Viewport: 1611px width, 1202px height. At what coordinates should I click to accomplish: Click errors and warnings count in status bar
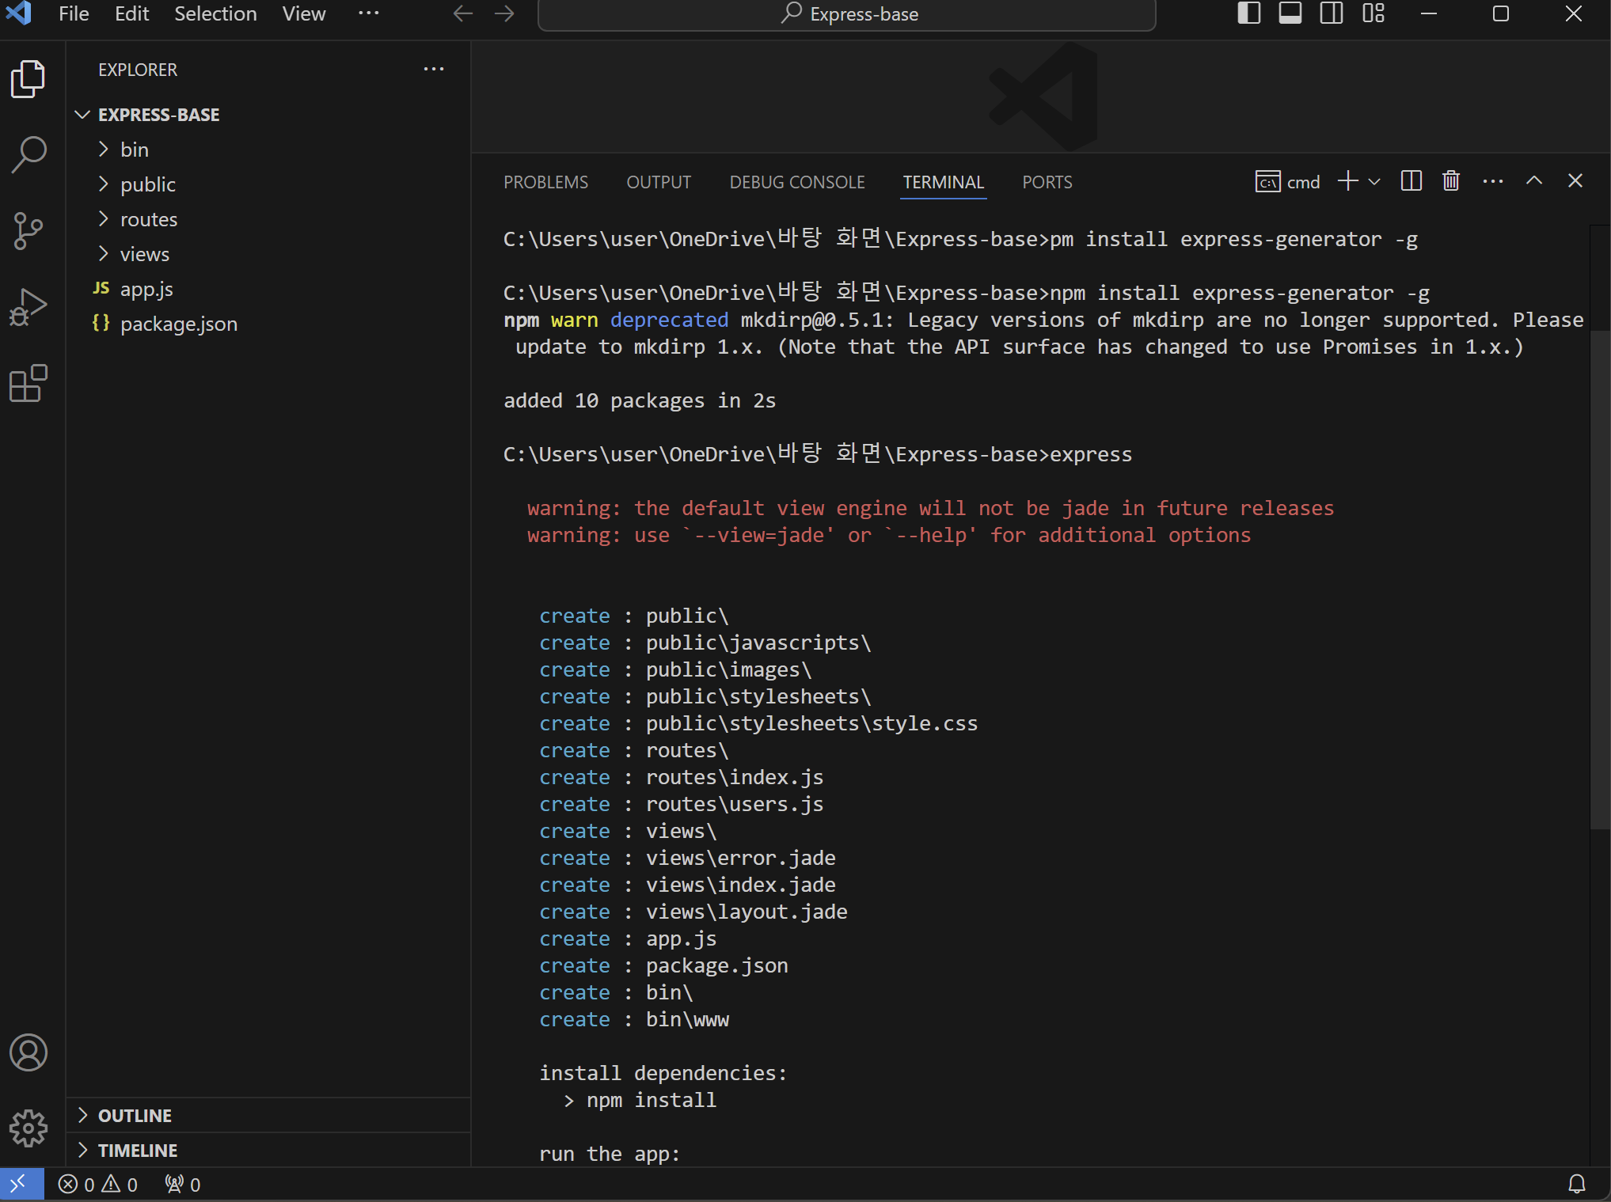98,1185
